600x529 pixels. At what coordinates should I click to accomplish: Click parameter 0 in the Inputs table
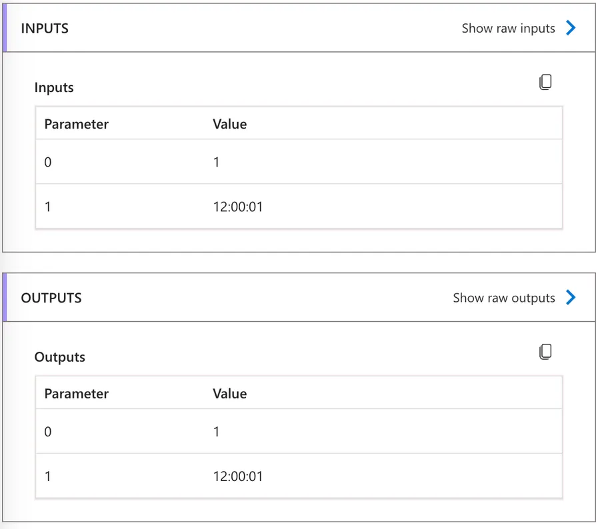coord(48,162)
